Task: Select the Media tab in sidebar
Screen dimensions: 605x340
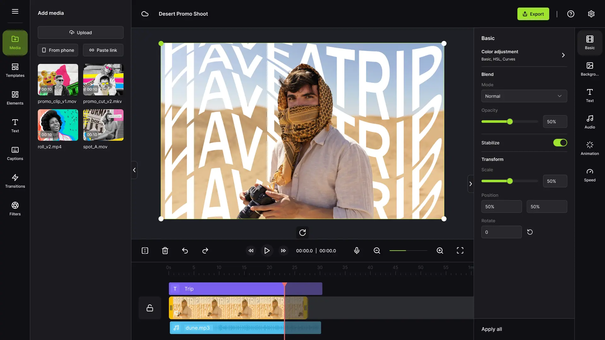Action: pos(15,43)
